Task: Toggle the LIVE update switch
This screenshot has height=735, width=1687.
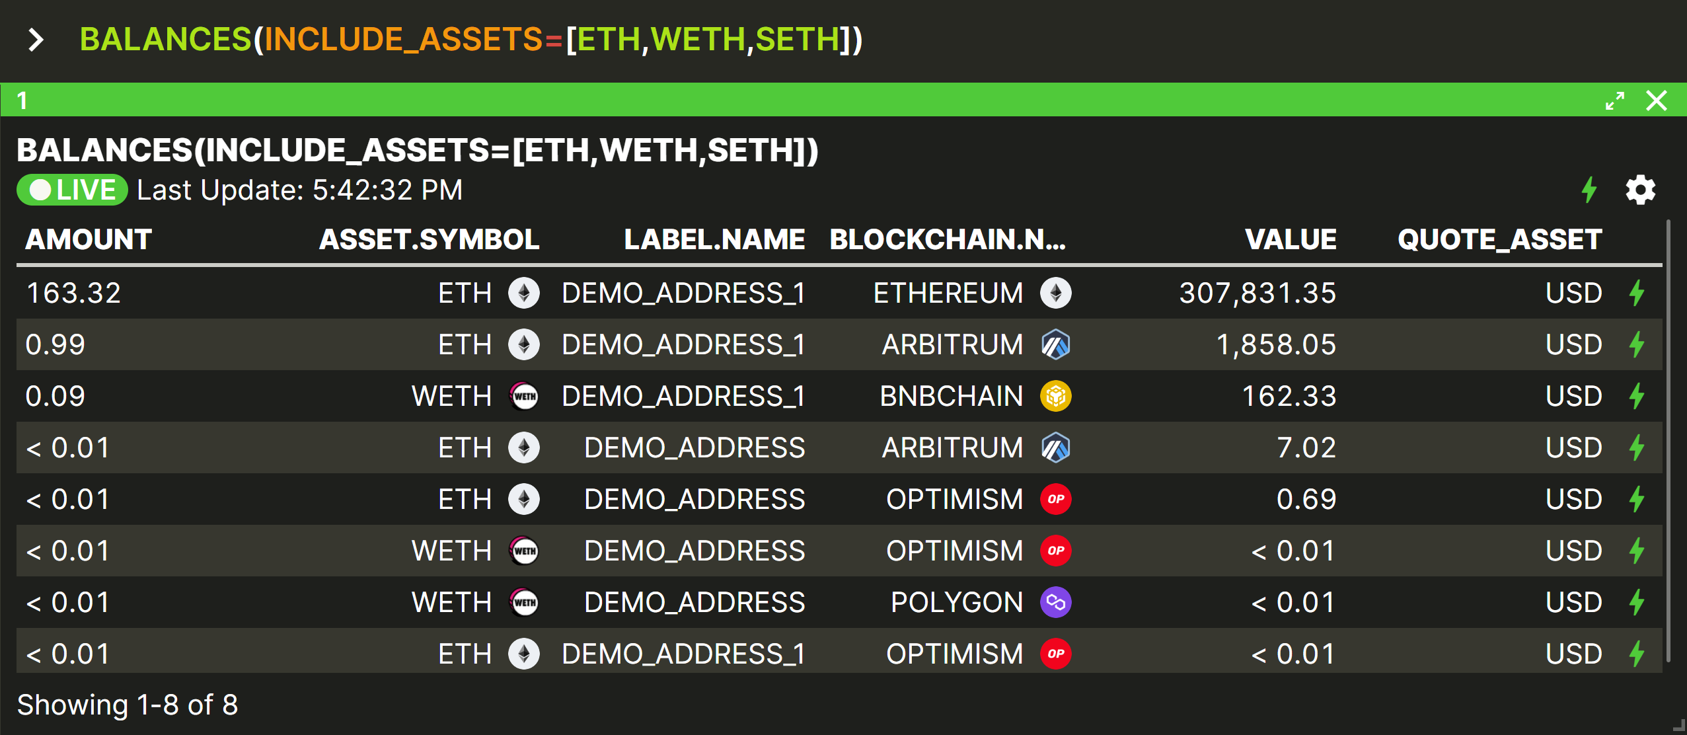Action: [72, 190]
